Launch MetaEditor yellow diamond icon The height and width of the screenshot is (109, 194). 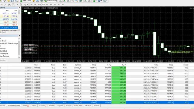click(34, 1)
